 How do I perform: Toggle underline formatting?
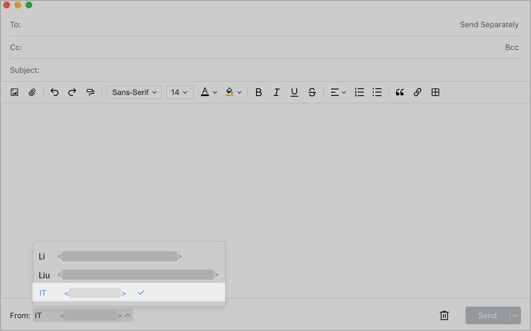coord(294,92)
